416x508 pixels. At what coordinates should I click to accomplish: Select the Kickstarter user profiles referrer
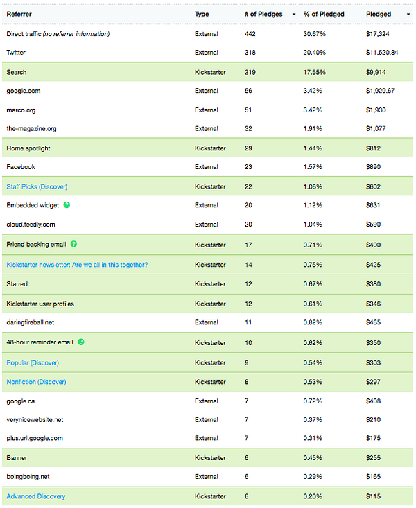40,304
